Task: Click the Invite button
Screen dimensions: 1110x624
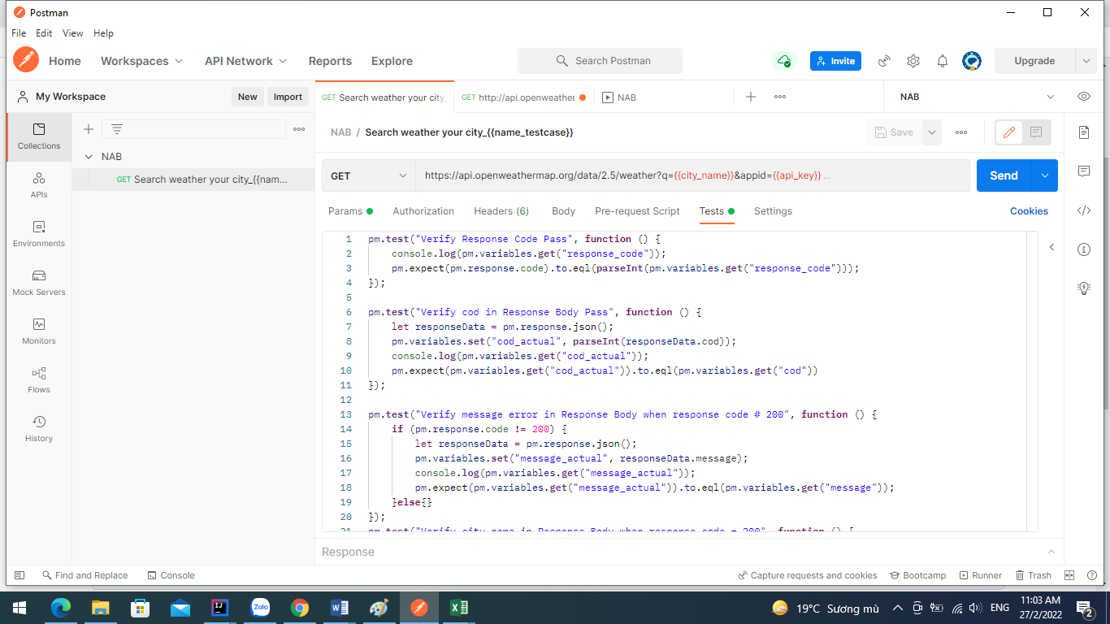Action: point(835,61)
